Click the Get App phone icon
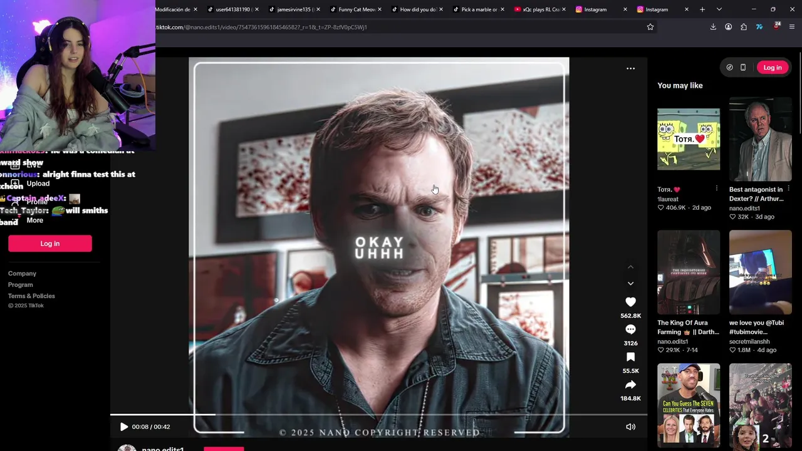 click(743, 68)
